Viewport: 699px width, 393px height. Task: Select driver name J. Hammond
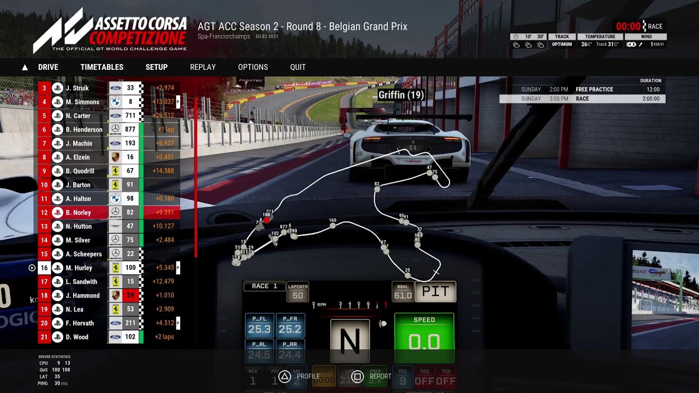click(82, 295)
